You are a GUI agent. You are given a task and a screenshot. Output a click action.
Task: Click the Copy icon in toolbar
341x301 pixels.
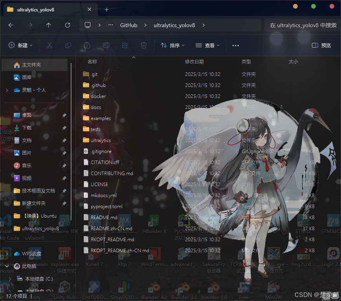coord(68,45)
